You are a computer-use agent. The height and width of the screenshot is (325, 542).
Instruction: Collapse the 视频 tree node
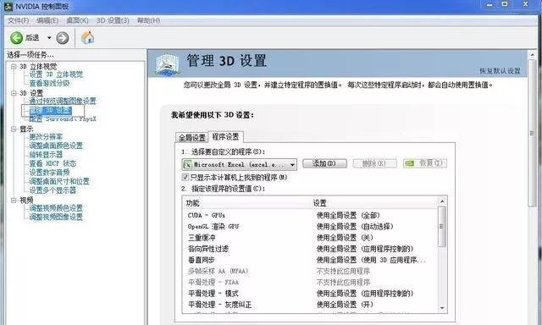14,200
